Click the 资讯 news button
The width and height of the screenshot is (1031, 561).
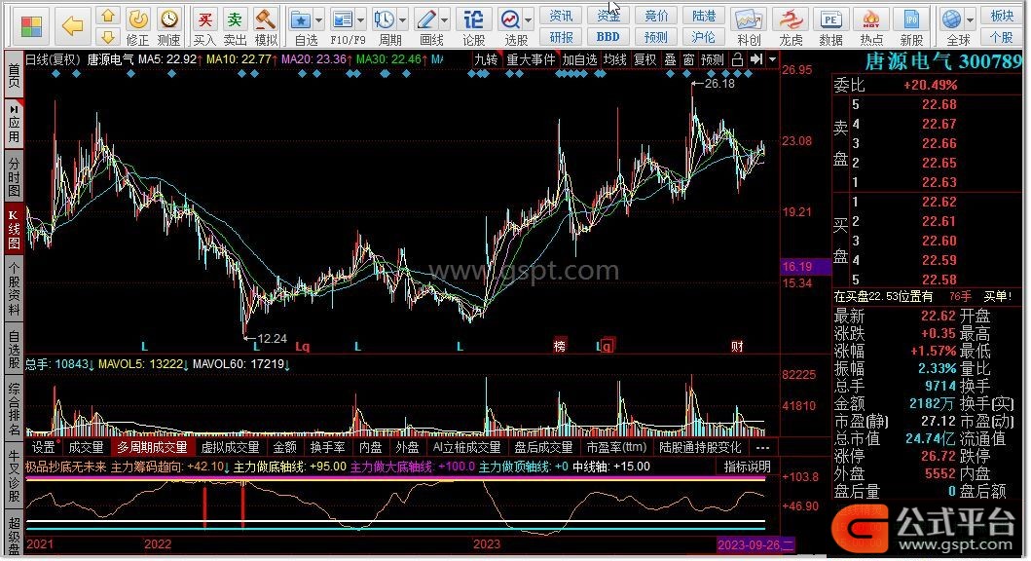(561, 16)
